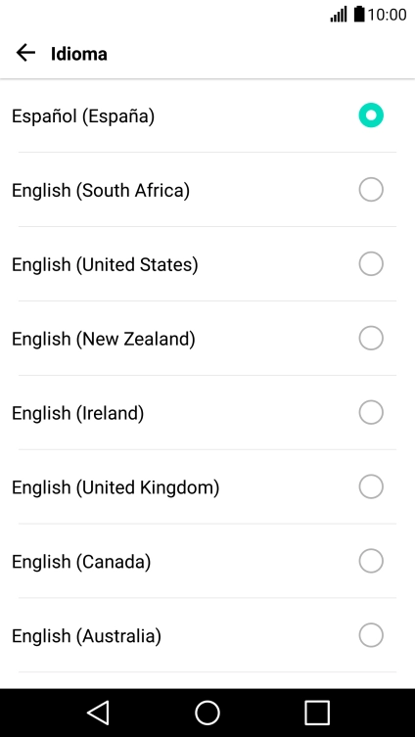Tap the 10:00 clock in status bar
Image resolution: width=415 pixels, height=737 pixels.
pyautogui.click(x=387, y=15)
